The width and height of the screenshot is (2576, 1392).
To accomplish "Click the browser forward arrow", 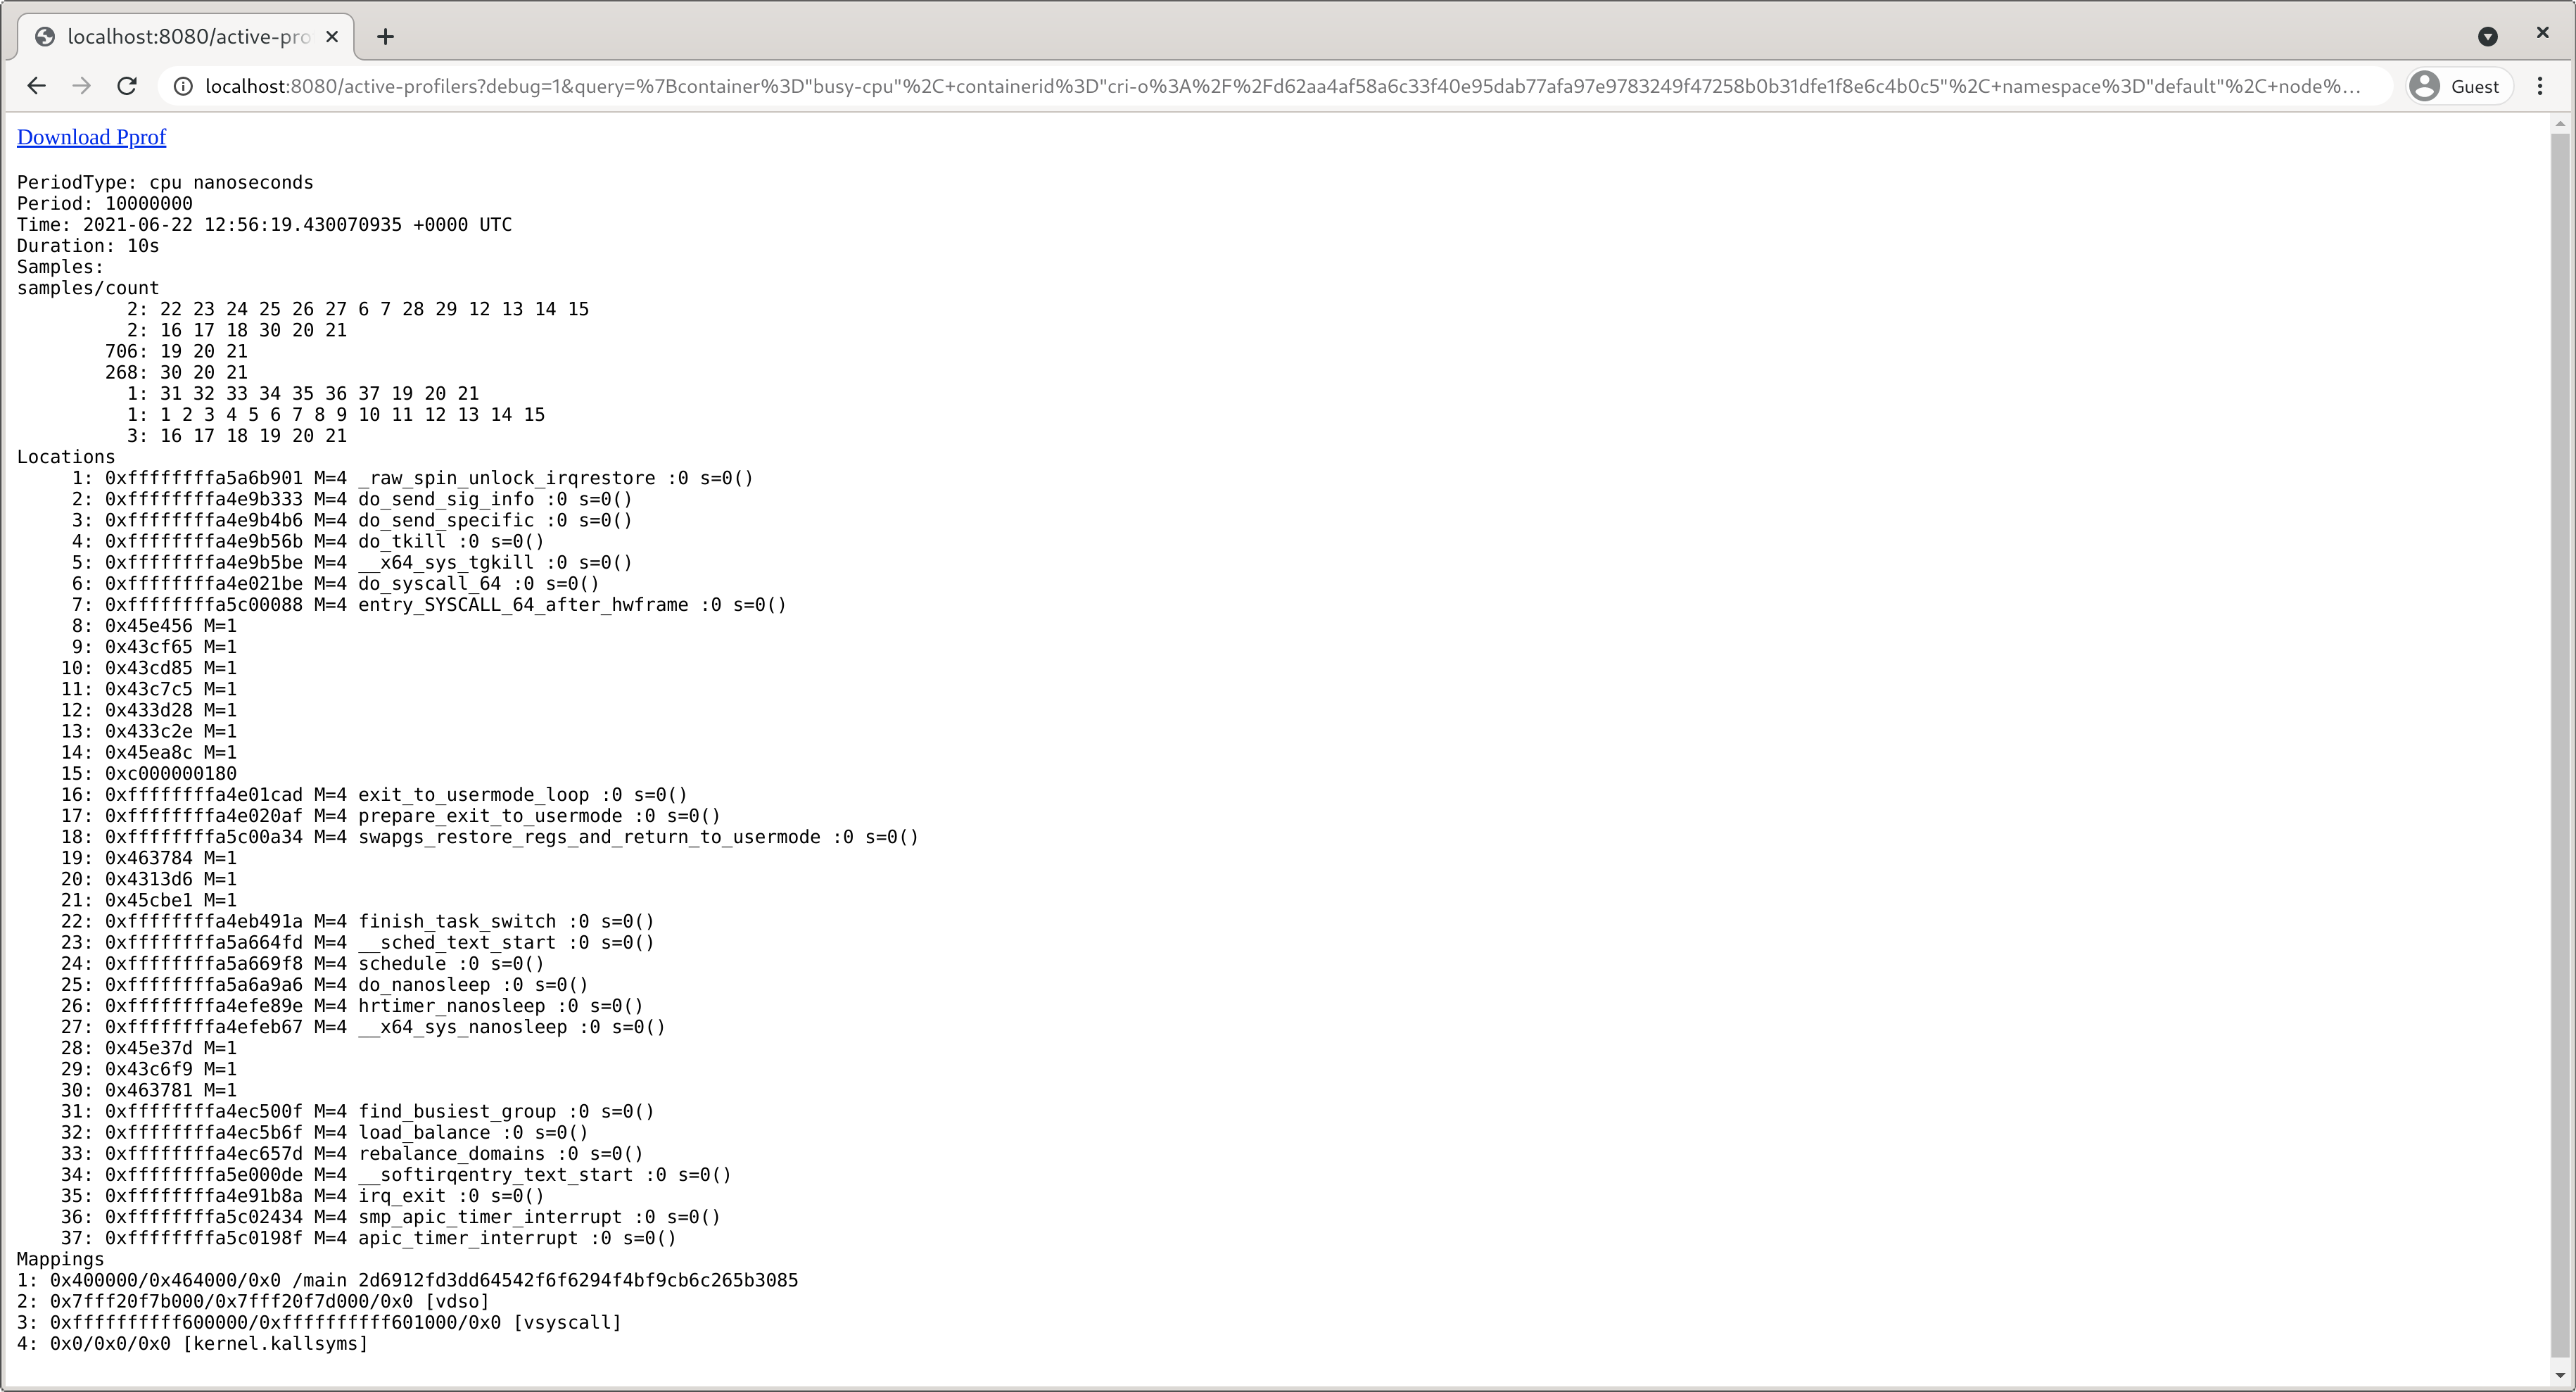I will [82, 86].
